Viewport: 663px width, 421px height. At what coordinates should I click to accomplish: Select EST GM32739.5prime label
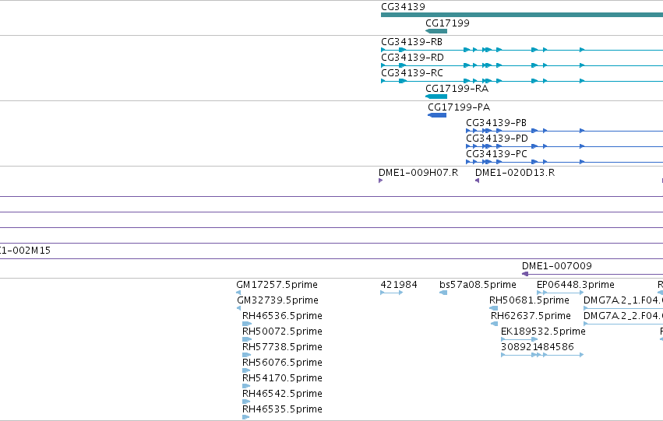(277, 300)
